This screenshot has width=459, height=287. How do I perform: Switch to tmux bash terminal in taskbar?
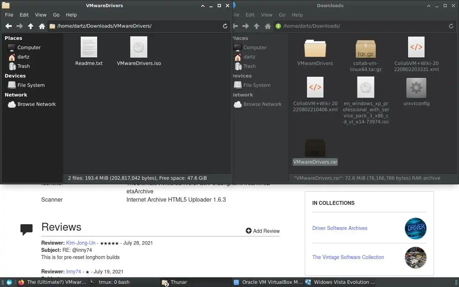[x=124, y=282]
